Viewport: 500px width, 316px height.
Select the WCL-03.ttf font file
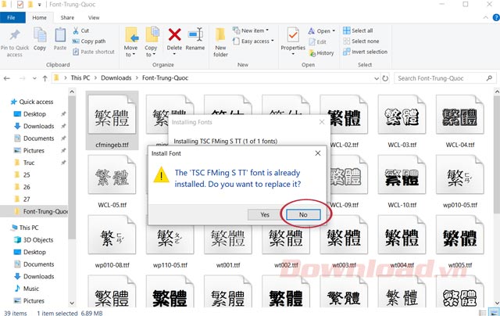pos(402,120)
